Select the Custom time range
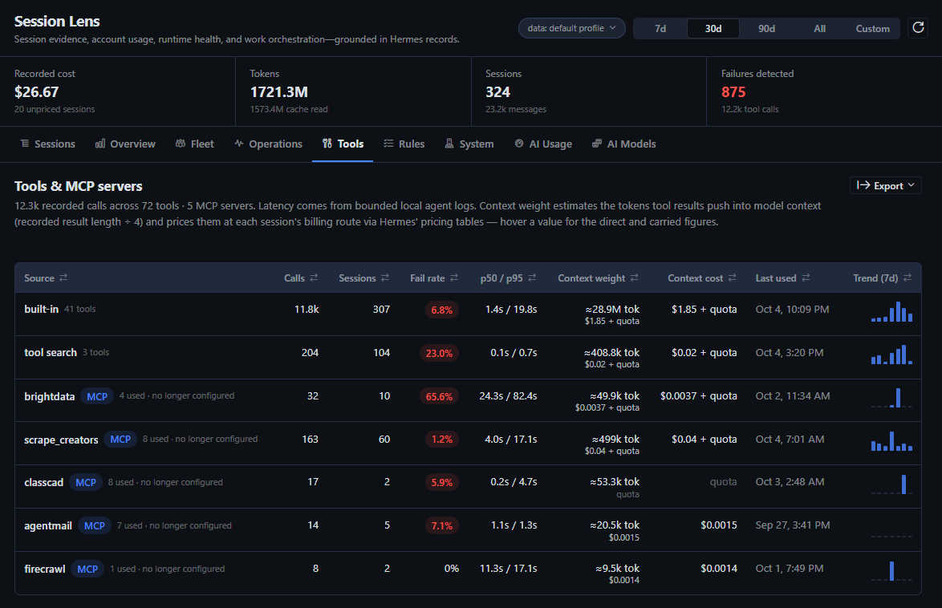 [872, 28]
